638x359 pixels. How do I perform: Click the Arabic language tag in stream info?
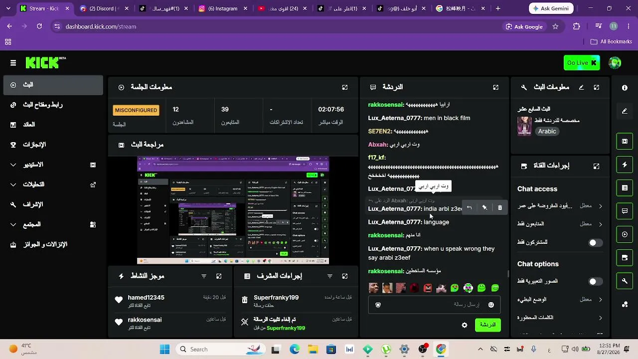[x=547, y=132]
